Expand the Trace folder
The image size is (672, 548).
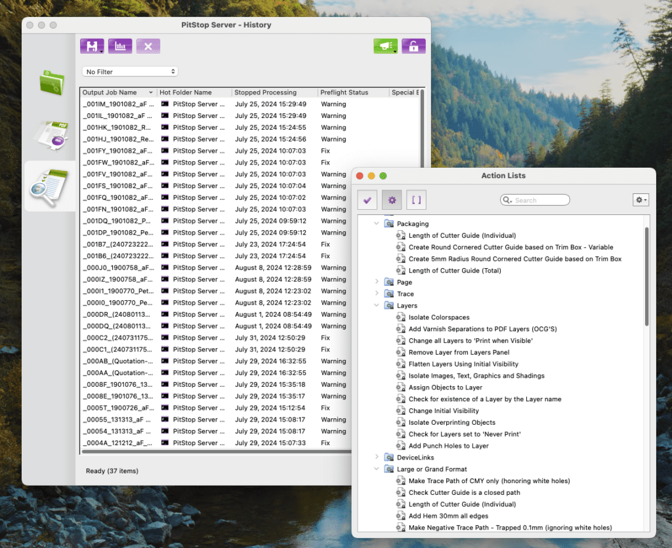376,293
